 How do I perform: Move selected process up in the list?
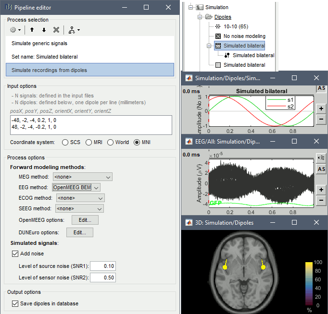click(x=32, y=30)
